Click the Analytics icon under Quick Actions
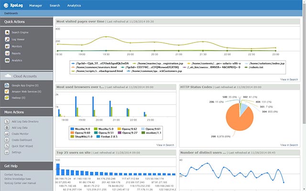The height and width of the screenshot is (191, 306). 7,60
